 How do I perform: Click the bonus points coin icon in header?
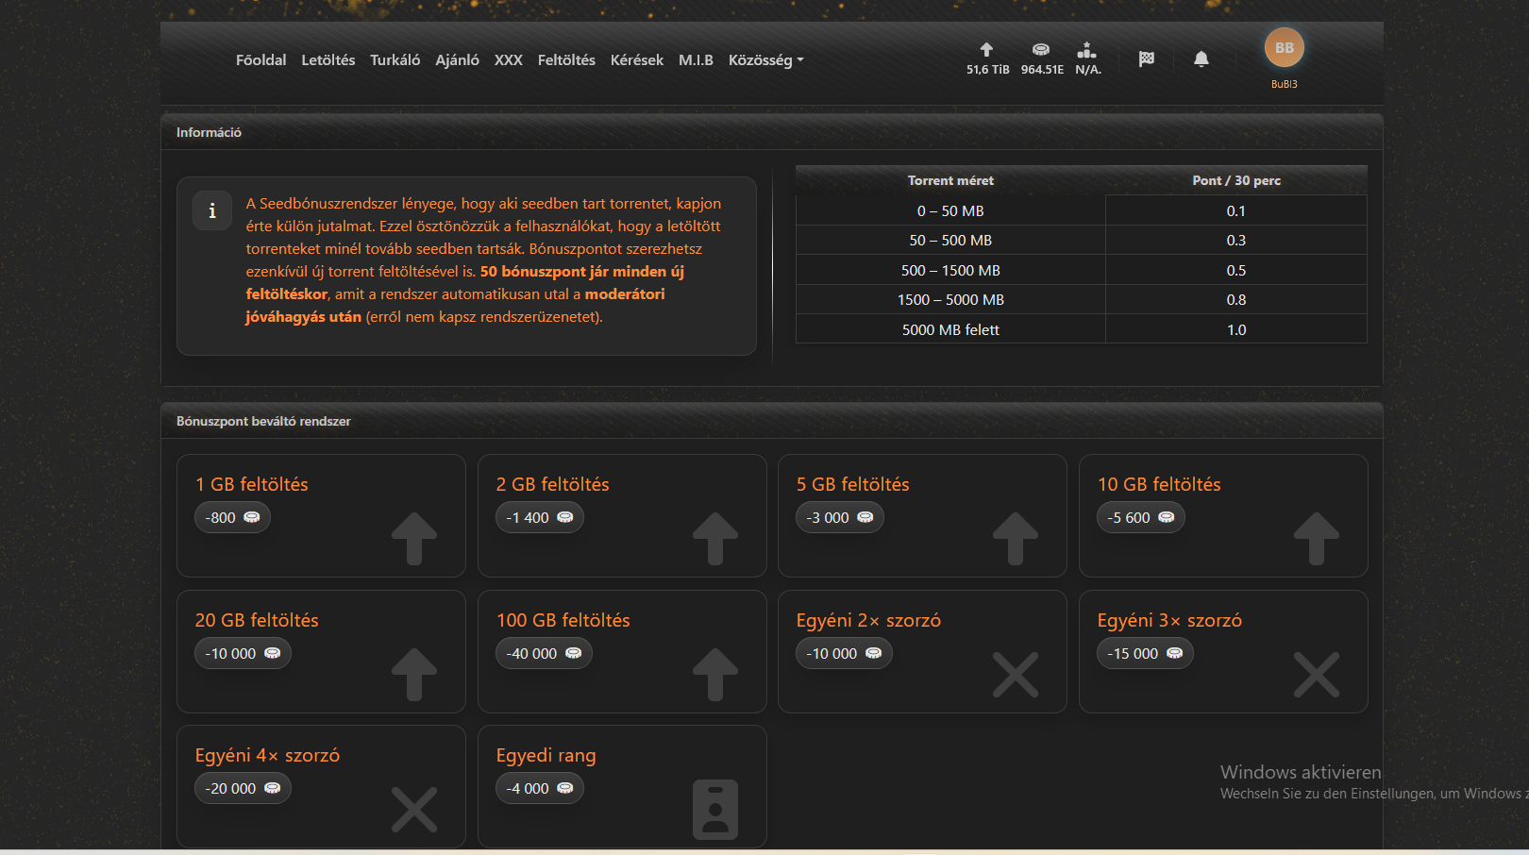1041,50
